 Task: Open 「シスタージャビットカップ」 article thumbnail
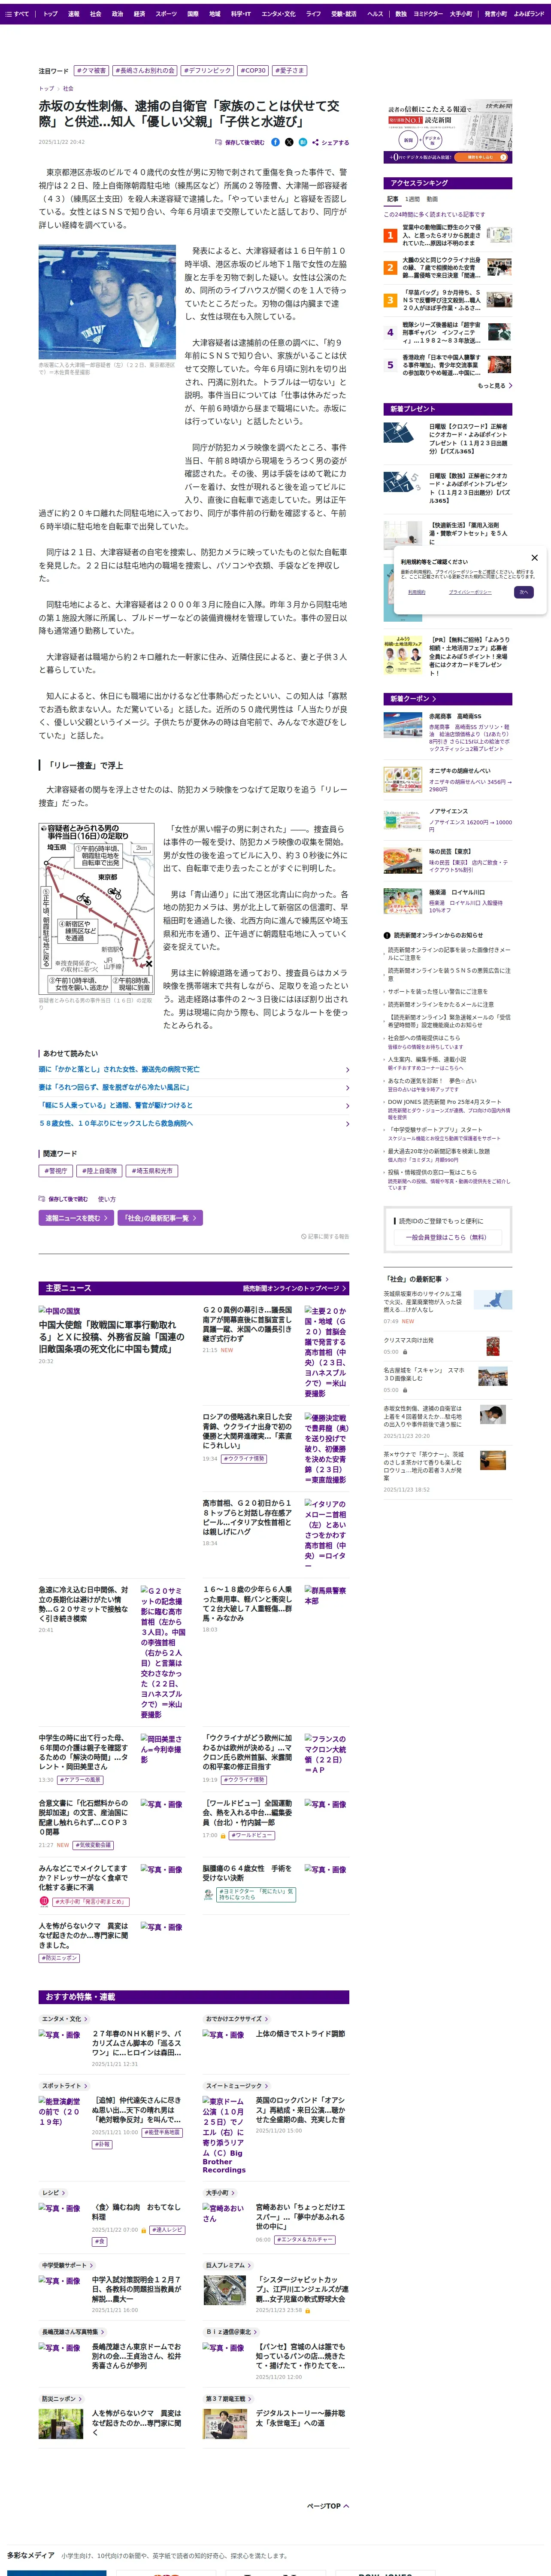[x=224, y=2290]
